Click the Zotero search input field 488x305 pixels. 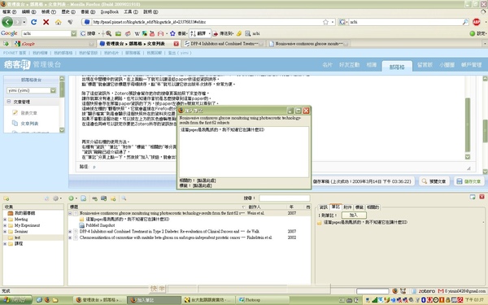tap(285, 198)
